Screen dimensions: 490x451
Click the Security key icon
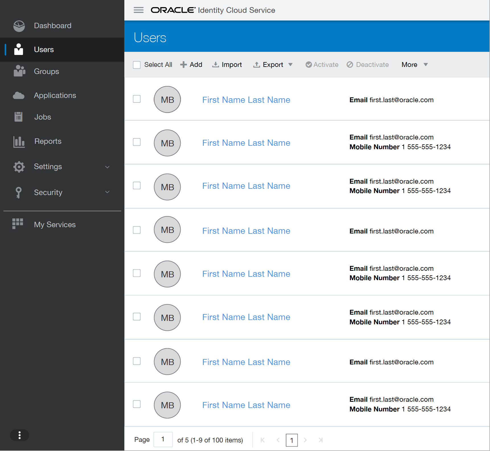pos(18,192)
